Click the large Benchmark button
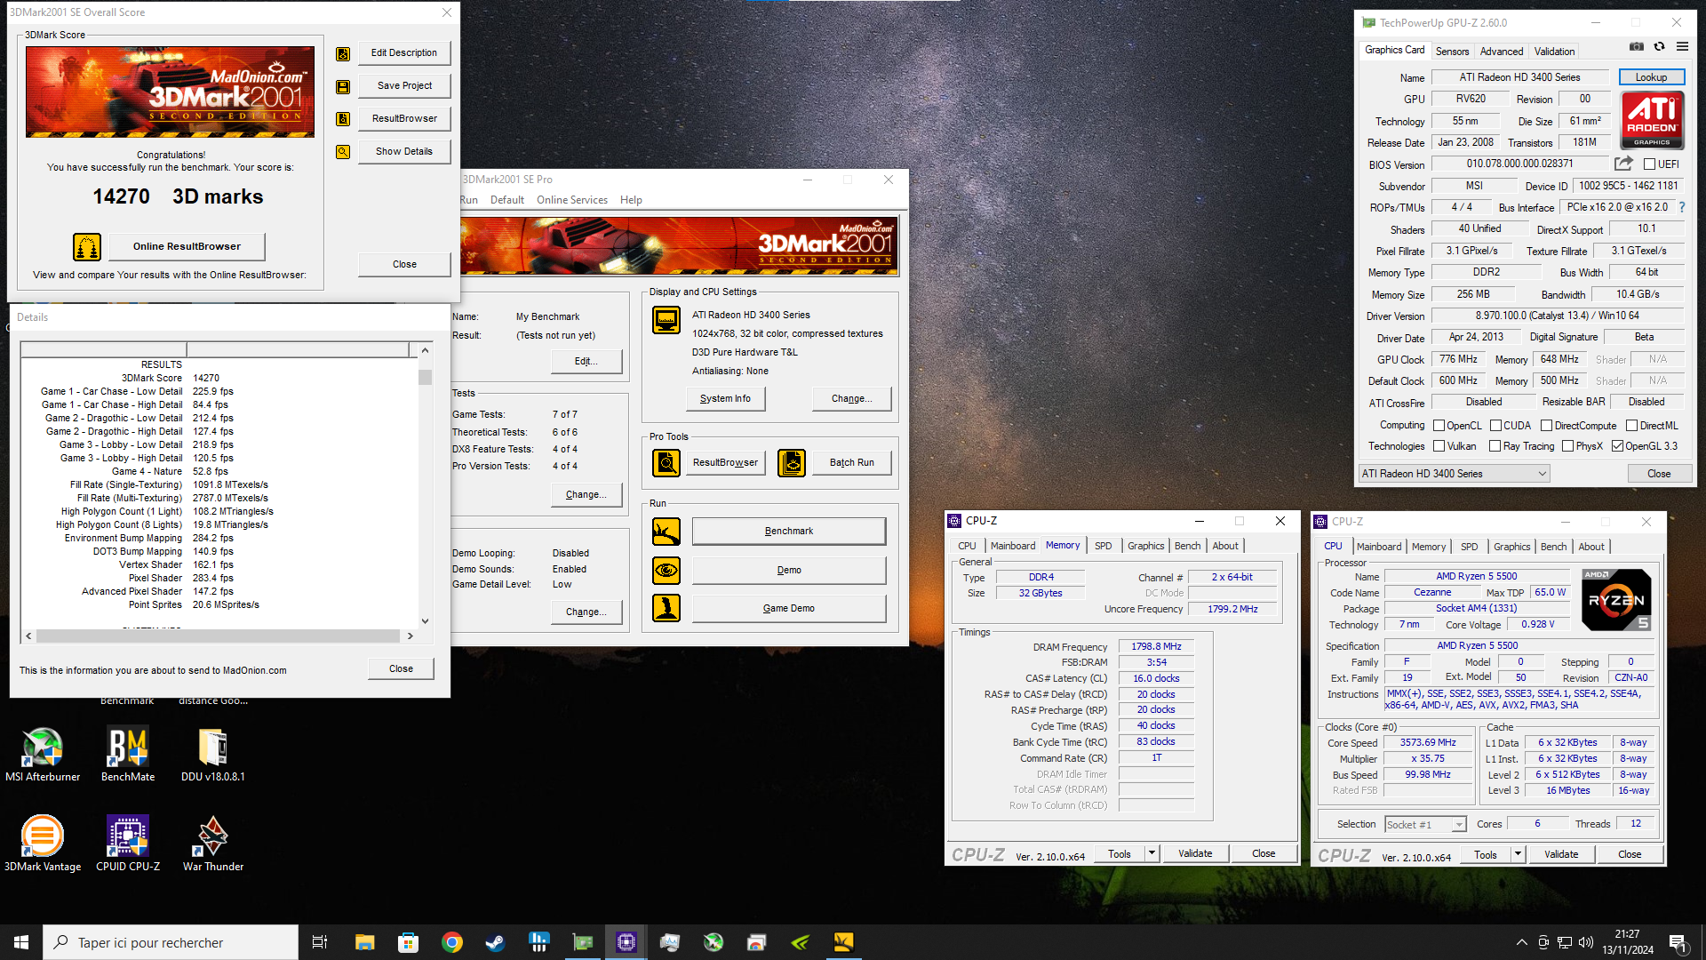 788,532
